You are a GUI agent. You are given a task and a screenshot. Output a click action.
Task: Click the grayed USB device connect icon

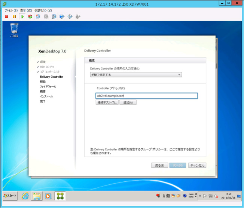tap(78, 17)
